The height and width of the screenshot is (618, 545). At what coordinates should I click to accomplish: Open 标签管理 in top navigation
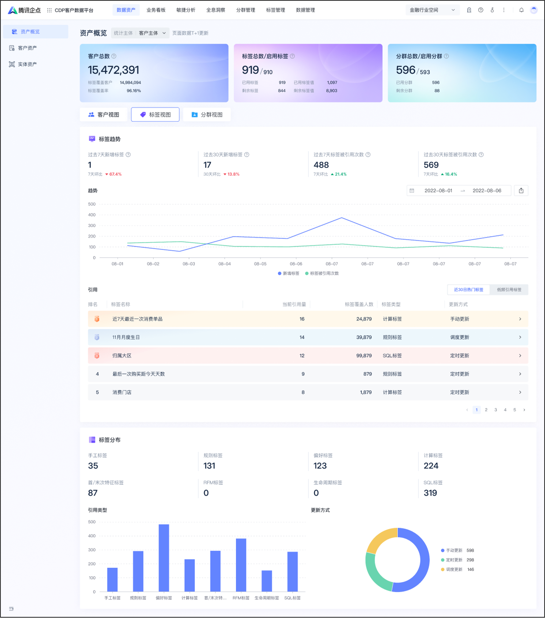point(275,10)
